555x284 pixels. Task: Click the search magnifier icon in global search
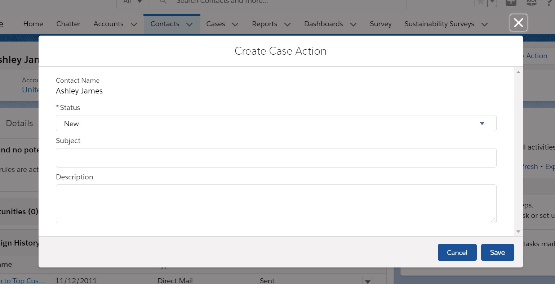click(163, 2)
